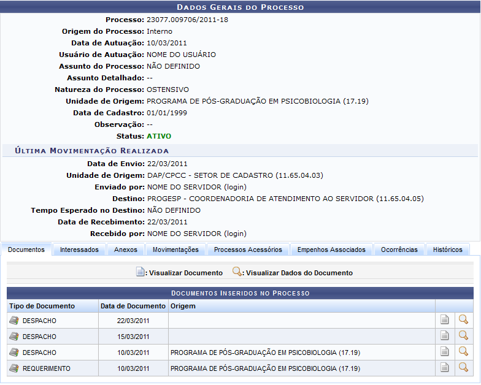This screenshot has width=481, height=385.
Task: View the REQUERIMENTO document
Action: (445, 368)
